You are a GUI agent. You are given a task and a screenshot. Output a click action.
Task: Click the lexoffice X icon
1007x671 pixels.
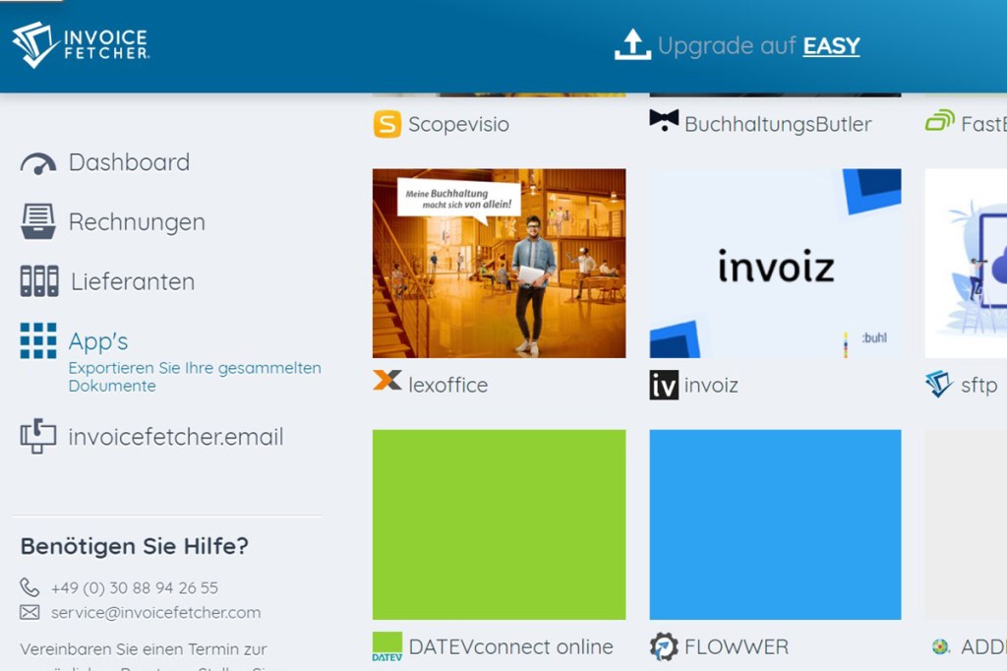(387, 381)
